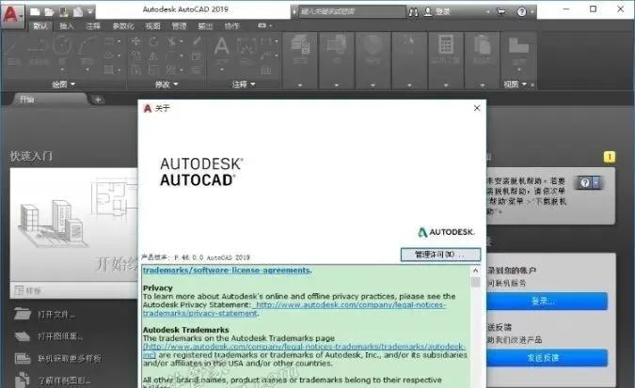Choose the Move tool in 修改 panel
This screenshot has height=388, width=635.
135,40
